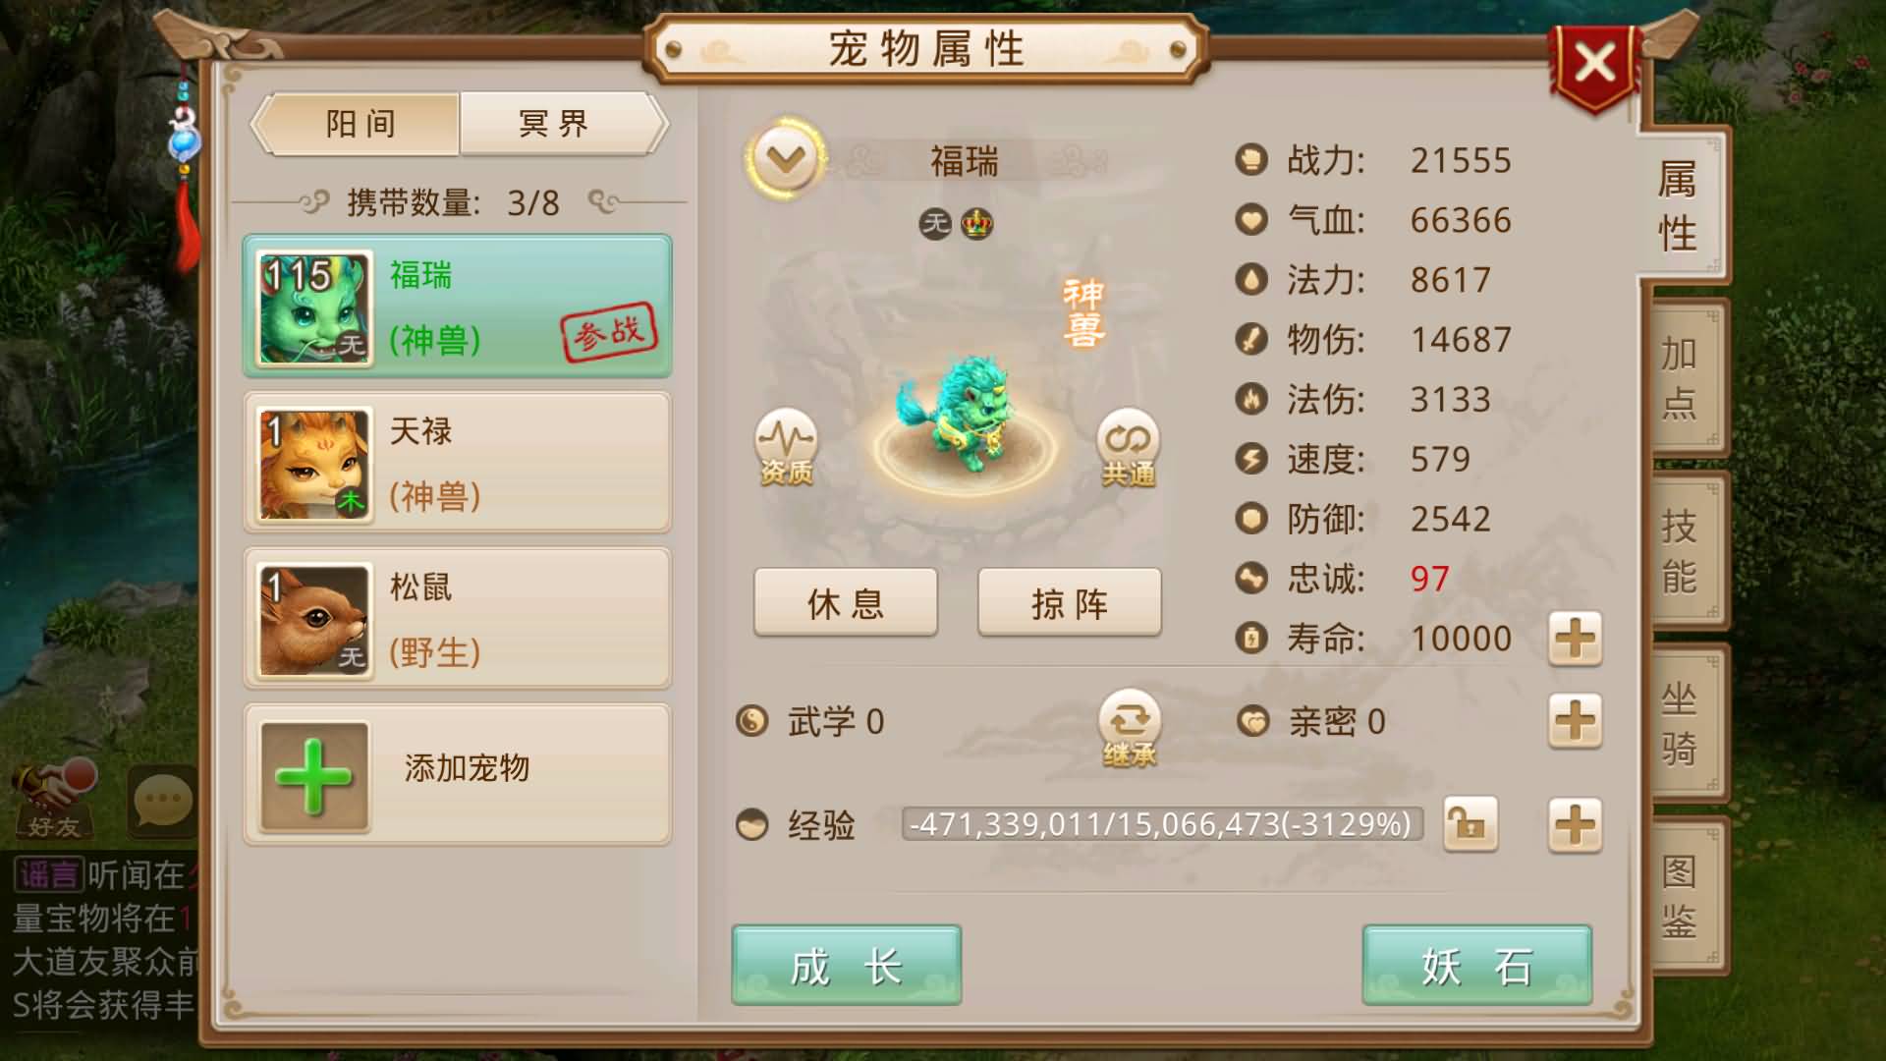This screenshot has width=1886, height=1061.
Task: Tap the 继承 inherit icon
Action: click(x=1130, y=728)
